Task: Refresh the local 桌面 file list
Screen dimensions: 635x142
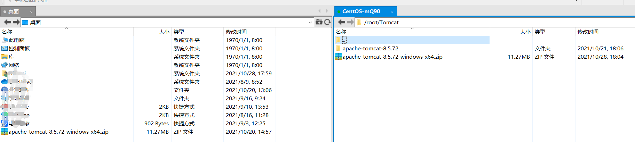Action: pos(327,22)
